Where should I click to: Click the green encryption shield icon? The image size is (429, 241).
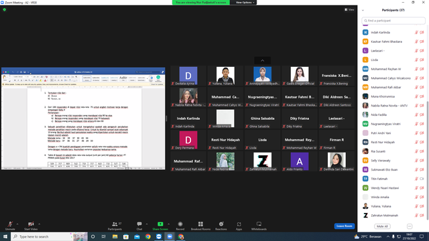point(5,9)
